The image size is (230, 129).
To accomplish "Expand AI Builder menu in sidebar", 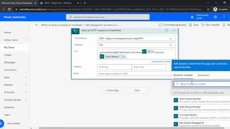I will coord(26,92).
